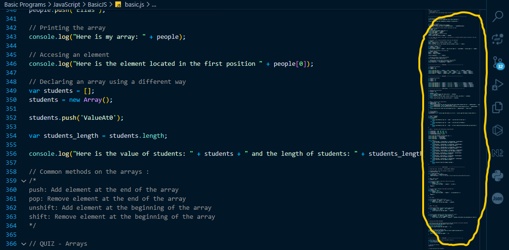Open Source Control with 32 badge
Image resolution: width=509 pixels, height=250 pixels.
[498, 62]
